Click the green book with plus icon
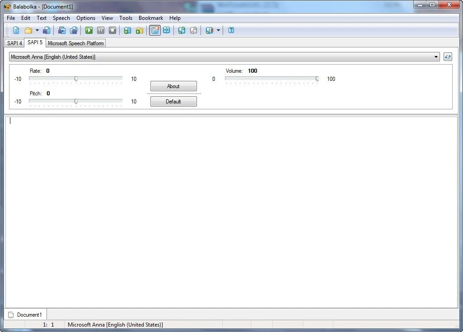The height and width of the screenshot is (332, 463). 182,30
